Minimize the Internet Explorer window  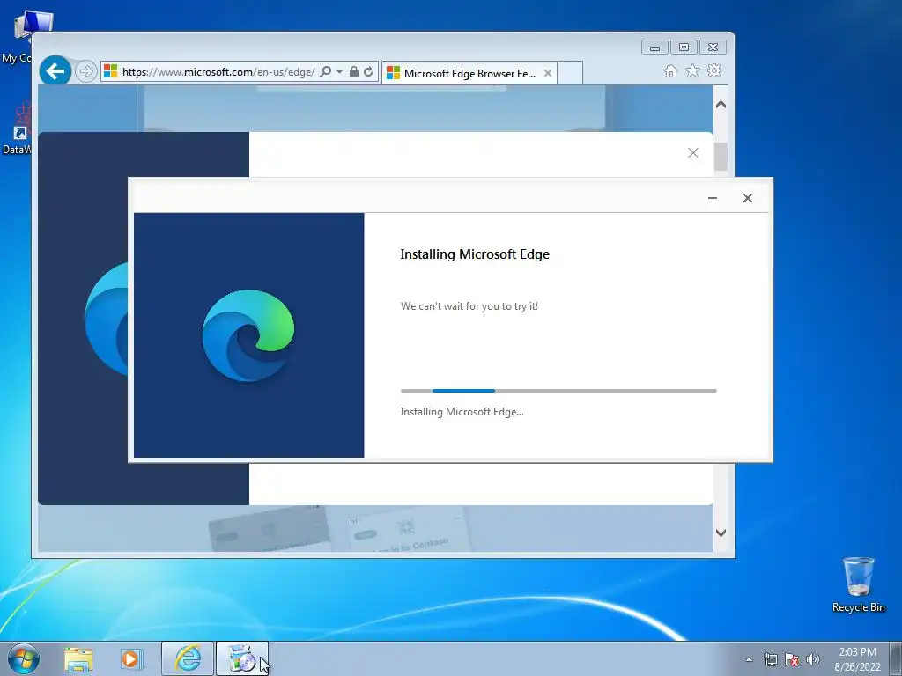coord(654,48)
